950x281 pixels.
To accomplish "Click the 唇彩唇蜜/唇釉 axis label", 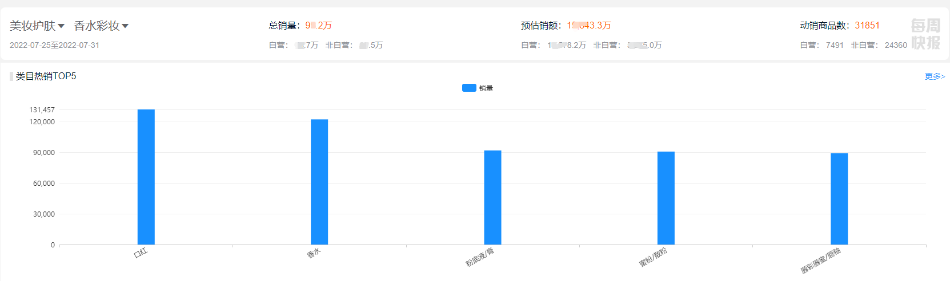I will click(820, 261).
